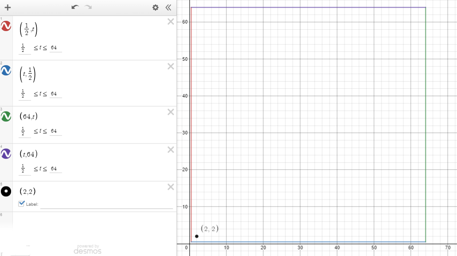Viewport: 457px width, 256px height.
Task: Delete the second expression (t, 1/2)
Action: pyautogui.click(x=171, y=66)
